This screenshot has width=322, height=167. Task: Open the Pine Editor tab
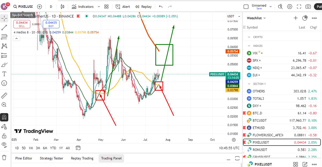(24, 158)
